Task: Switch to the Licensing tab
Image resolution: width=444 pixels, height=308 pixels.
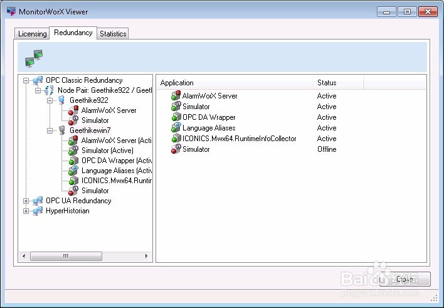Action: tap(32, 33)
